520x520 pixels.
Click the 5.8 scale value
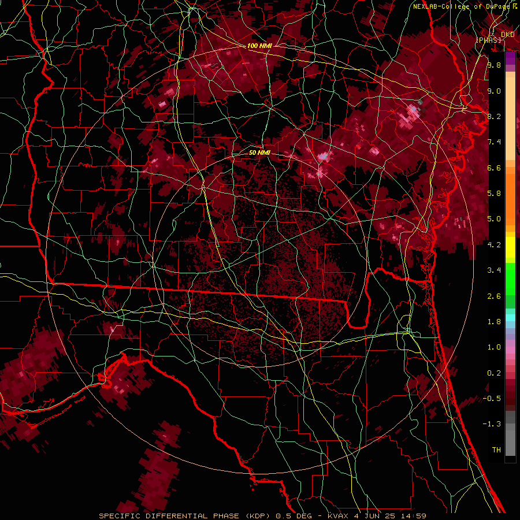[494, 194]
